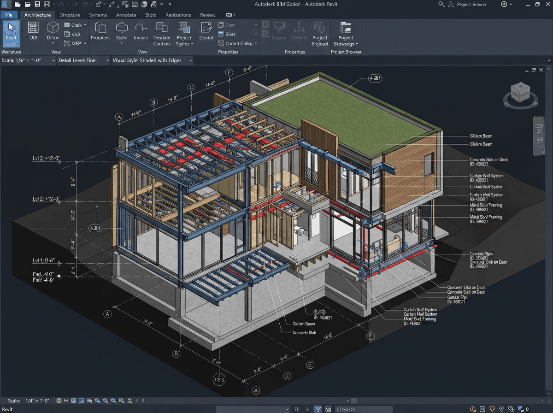The height and width of the screenshot is (413, 553).
Task: Click the filter funnel icon in status bar
Action: click(318, 409)
